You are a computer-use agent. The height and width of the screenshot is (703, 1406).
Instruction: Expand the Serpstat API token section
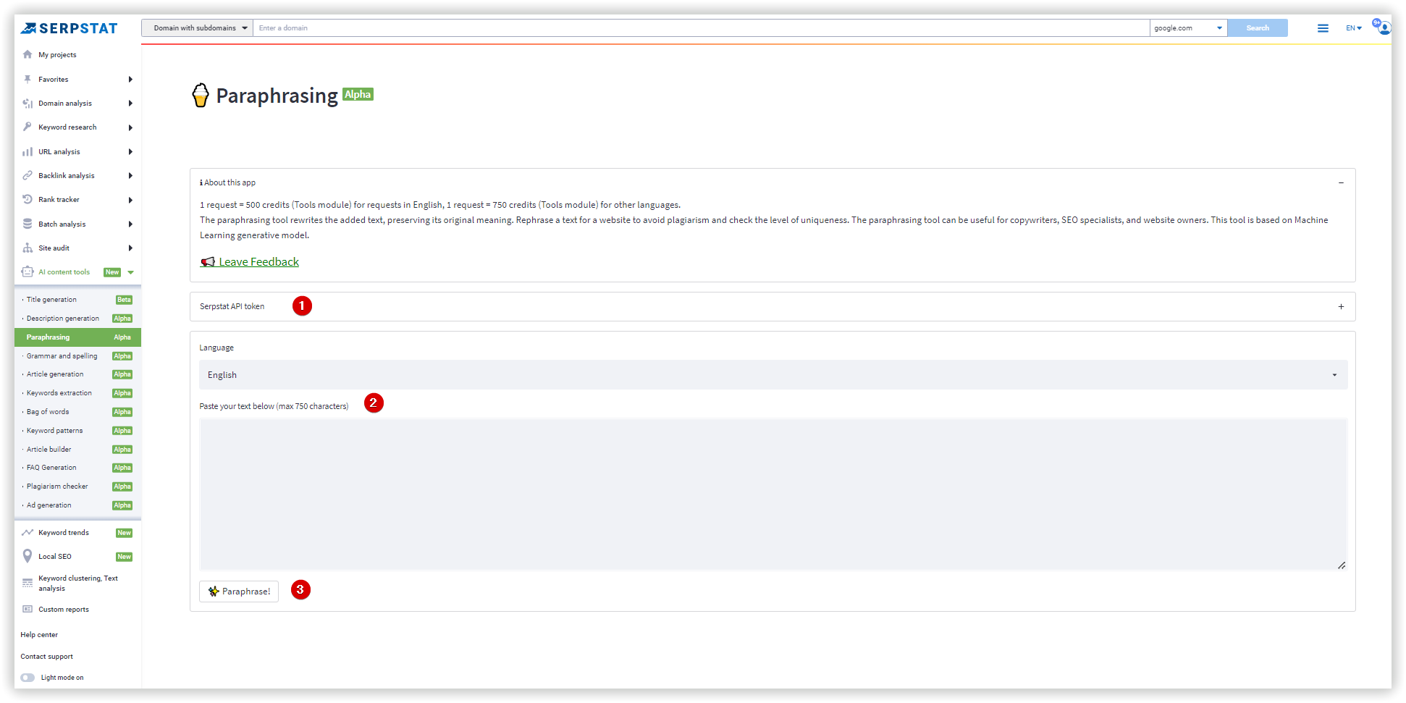tap(1341, 307)
